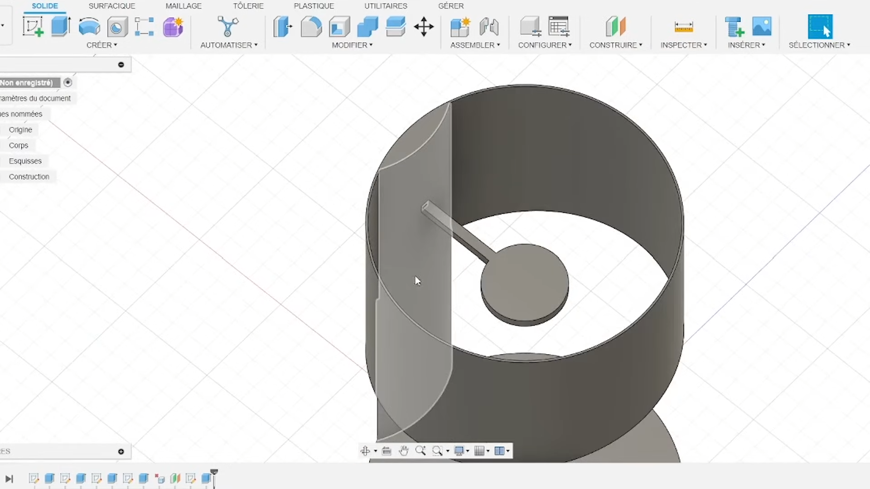Switch to the GÉRER tab
Screen dimensions: 870x489
(451, 6)
